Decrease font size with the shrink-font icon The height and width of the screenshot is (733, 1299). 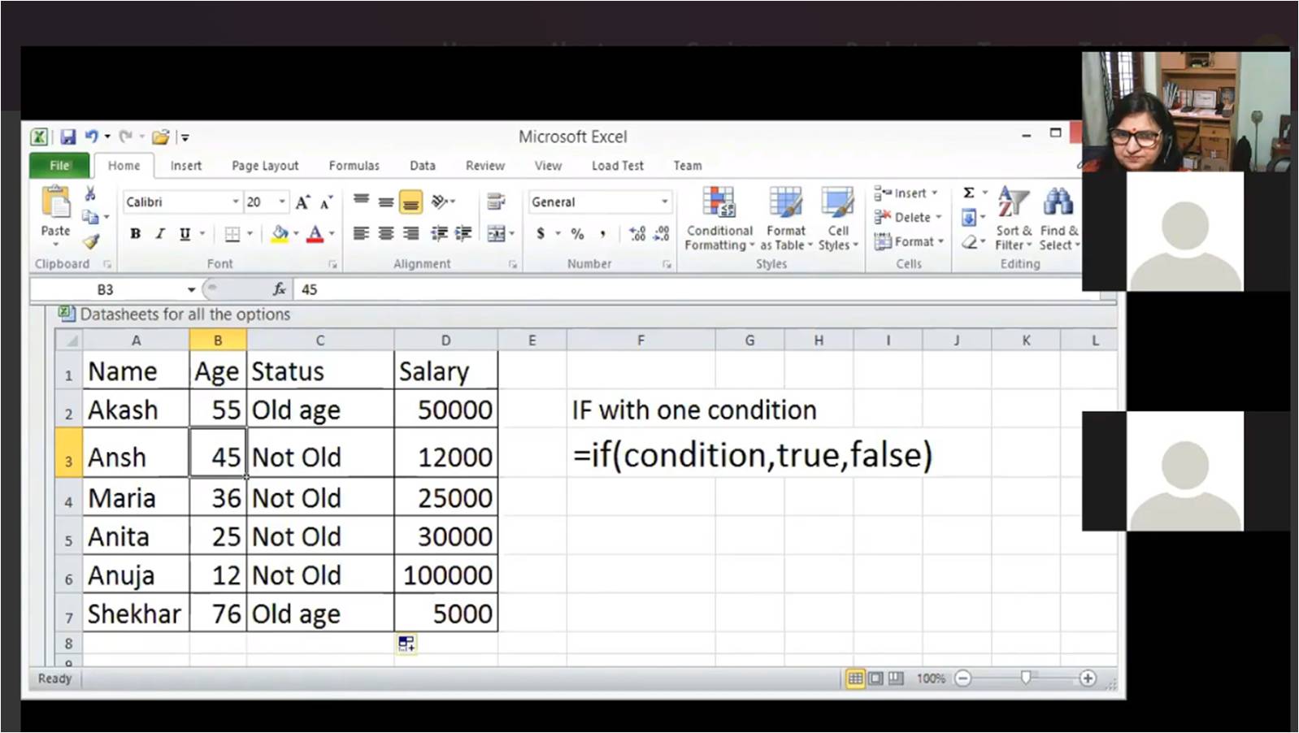[326, 202]
